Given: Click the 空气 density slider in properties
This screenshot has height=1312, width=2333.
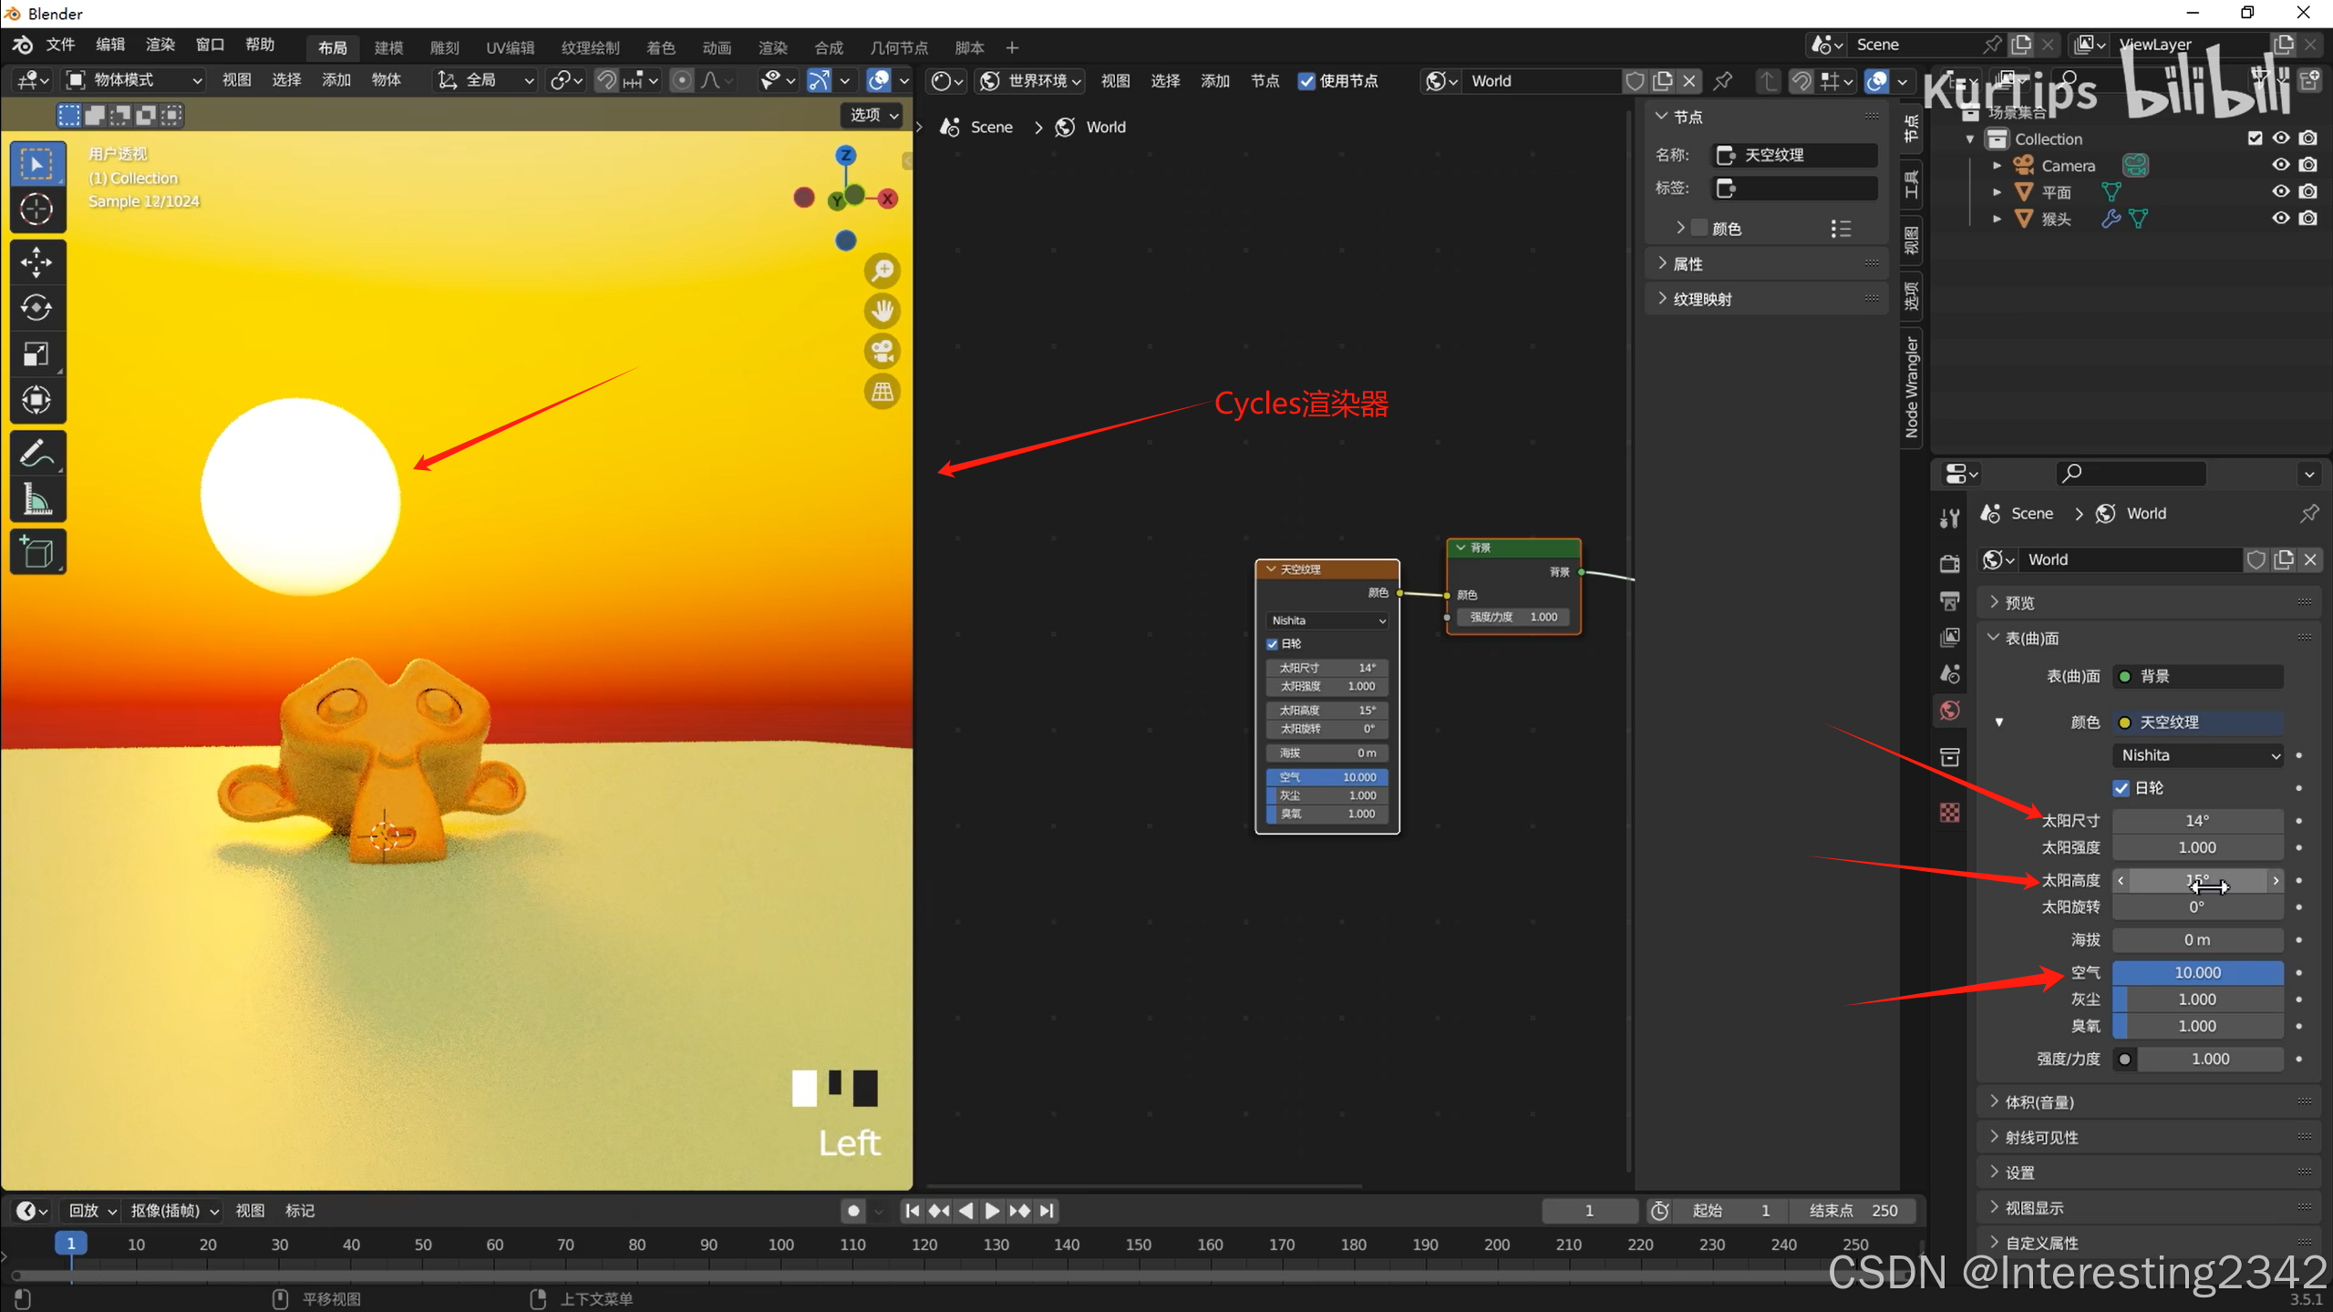Looking at the screenshot, I should click(2197, 972).
